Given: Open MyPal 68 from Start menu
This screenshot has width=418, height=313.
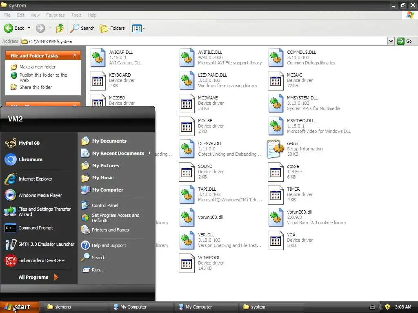Looking at the screenshot, I should (x=23, y=143).
